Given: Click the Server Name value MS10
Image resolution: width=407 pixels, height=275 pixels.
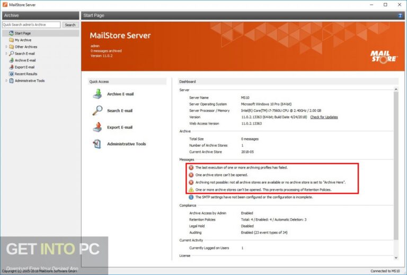Looking at the screenshot, I should [x=245, y=98].
